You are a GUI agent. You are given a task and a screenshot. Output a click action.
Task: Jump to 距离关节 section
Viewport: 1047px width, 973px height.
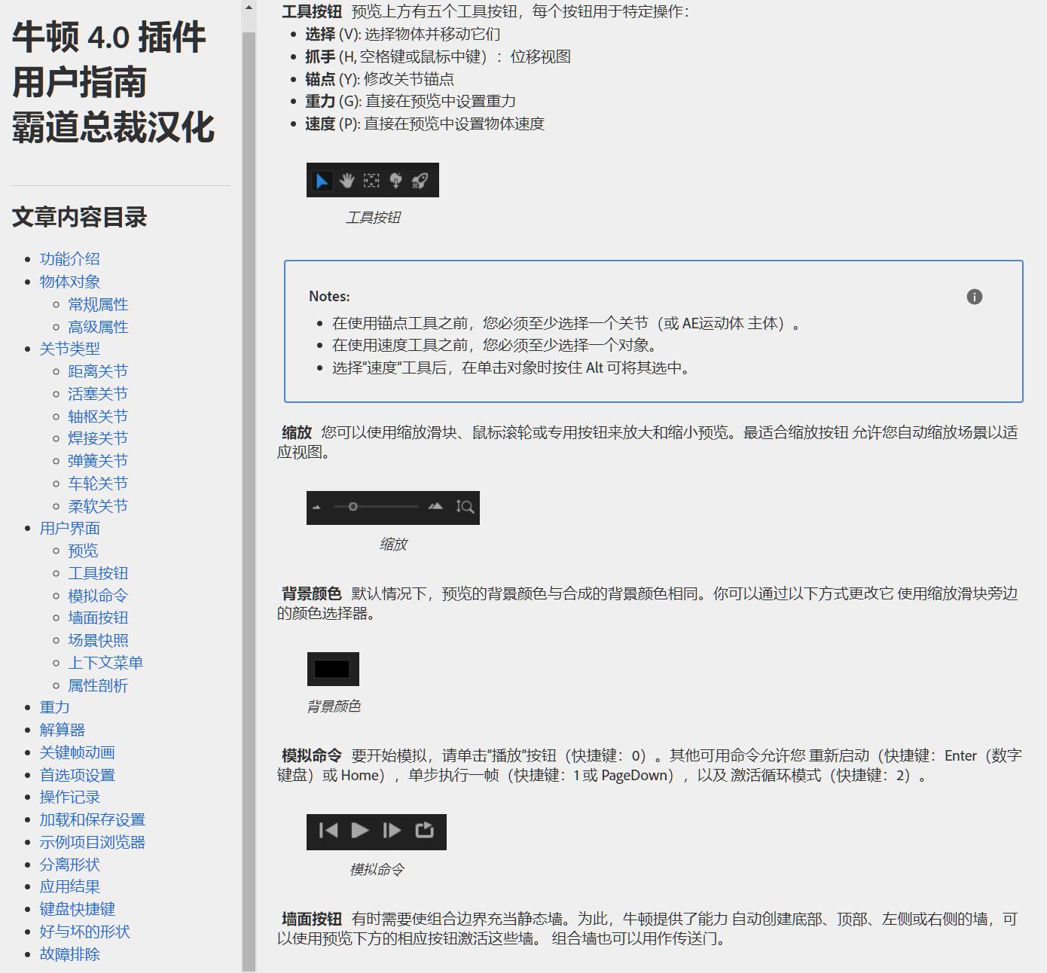[98, 371]
